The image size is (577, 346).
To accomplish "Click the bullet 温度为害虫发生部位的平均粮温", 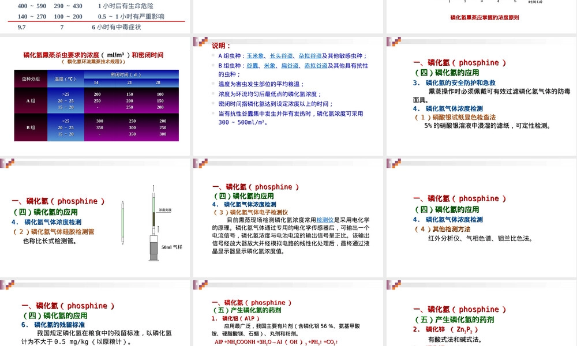I will [x=261, y=84].
